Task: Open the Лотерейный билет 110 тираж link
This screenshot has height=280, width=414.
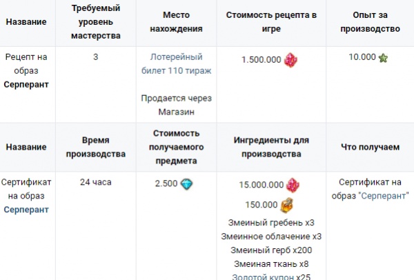Action: point(181,64)
